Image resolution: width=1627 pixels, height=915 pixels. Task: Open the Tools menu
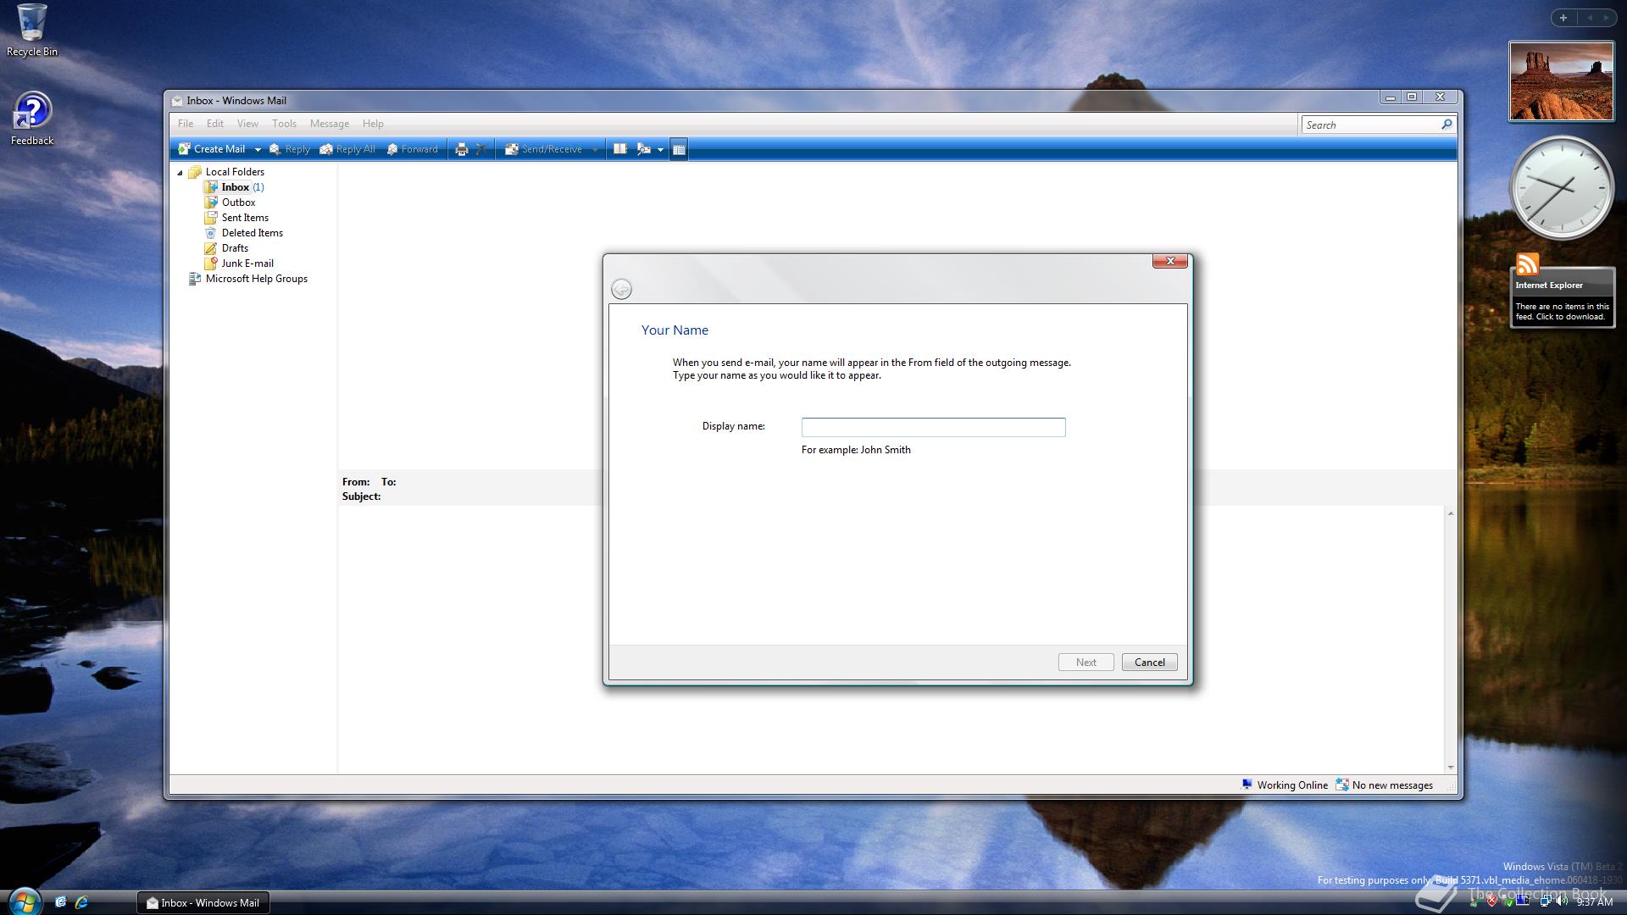284,124
